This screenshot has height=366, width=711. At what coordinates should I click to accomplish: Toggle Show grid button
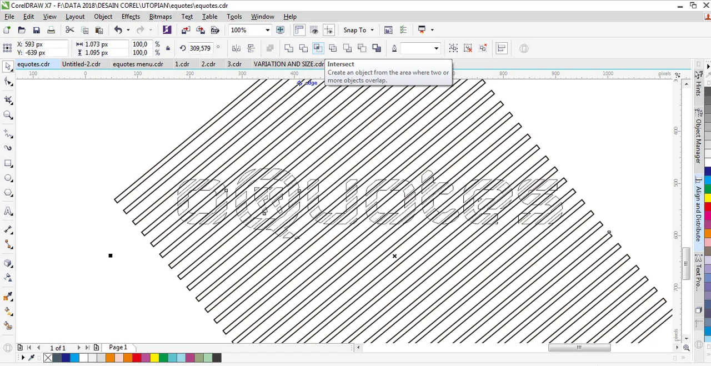coord(314,30)
